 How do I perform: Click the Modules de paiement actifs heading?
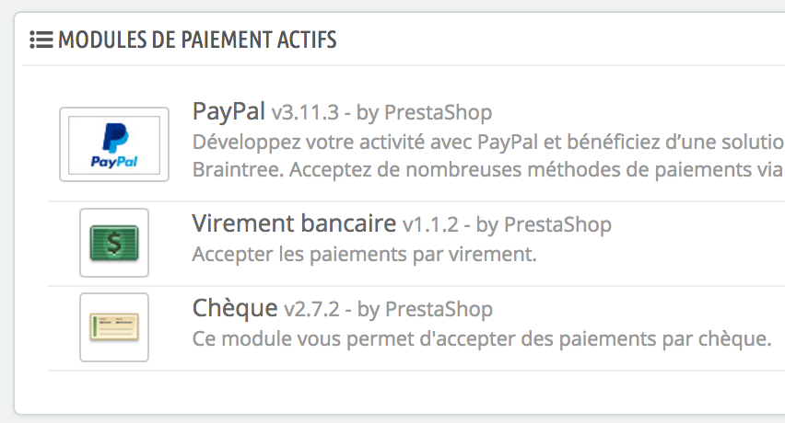tap(197, 40)
